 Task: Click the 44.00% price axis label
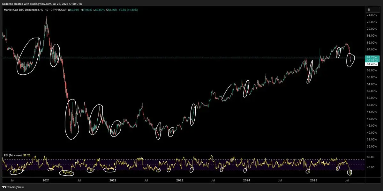coord(372,119)
